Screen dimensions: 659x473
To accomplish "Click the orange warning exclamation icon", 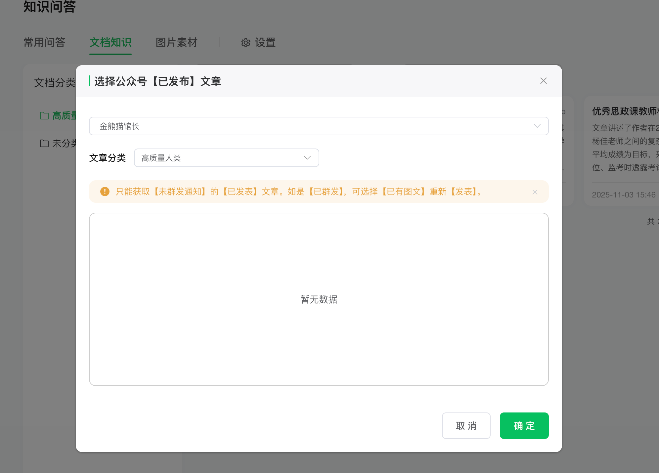I will (x=105, y=192).
